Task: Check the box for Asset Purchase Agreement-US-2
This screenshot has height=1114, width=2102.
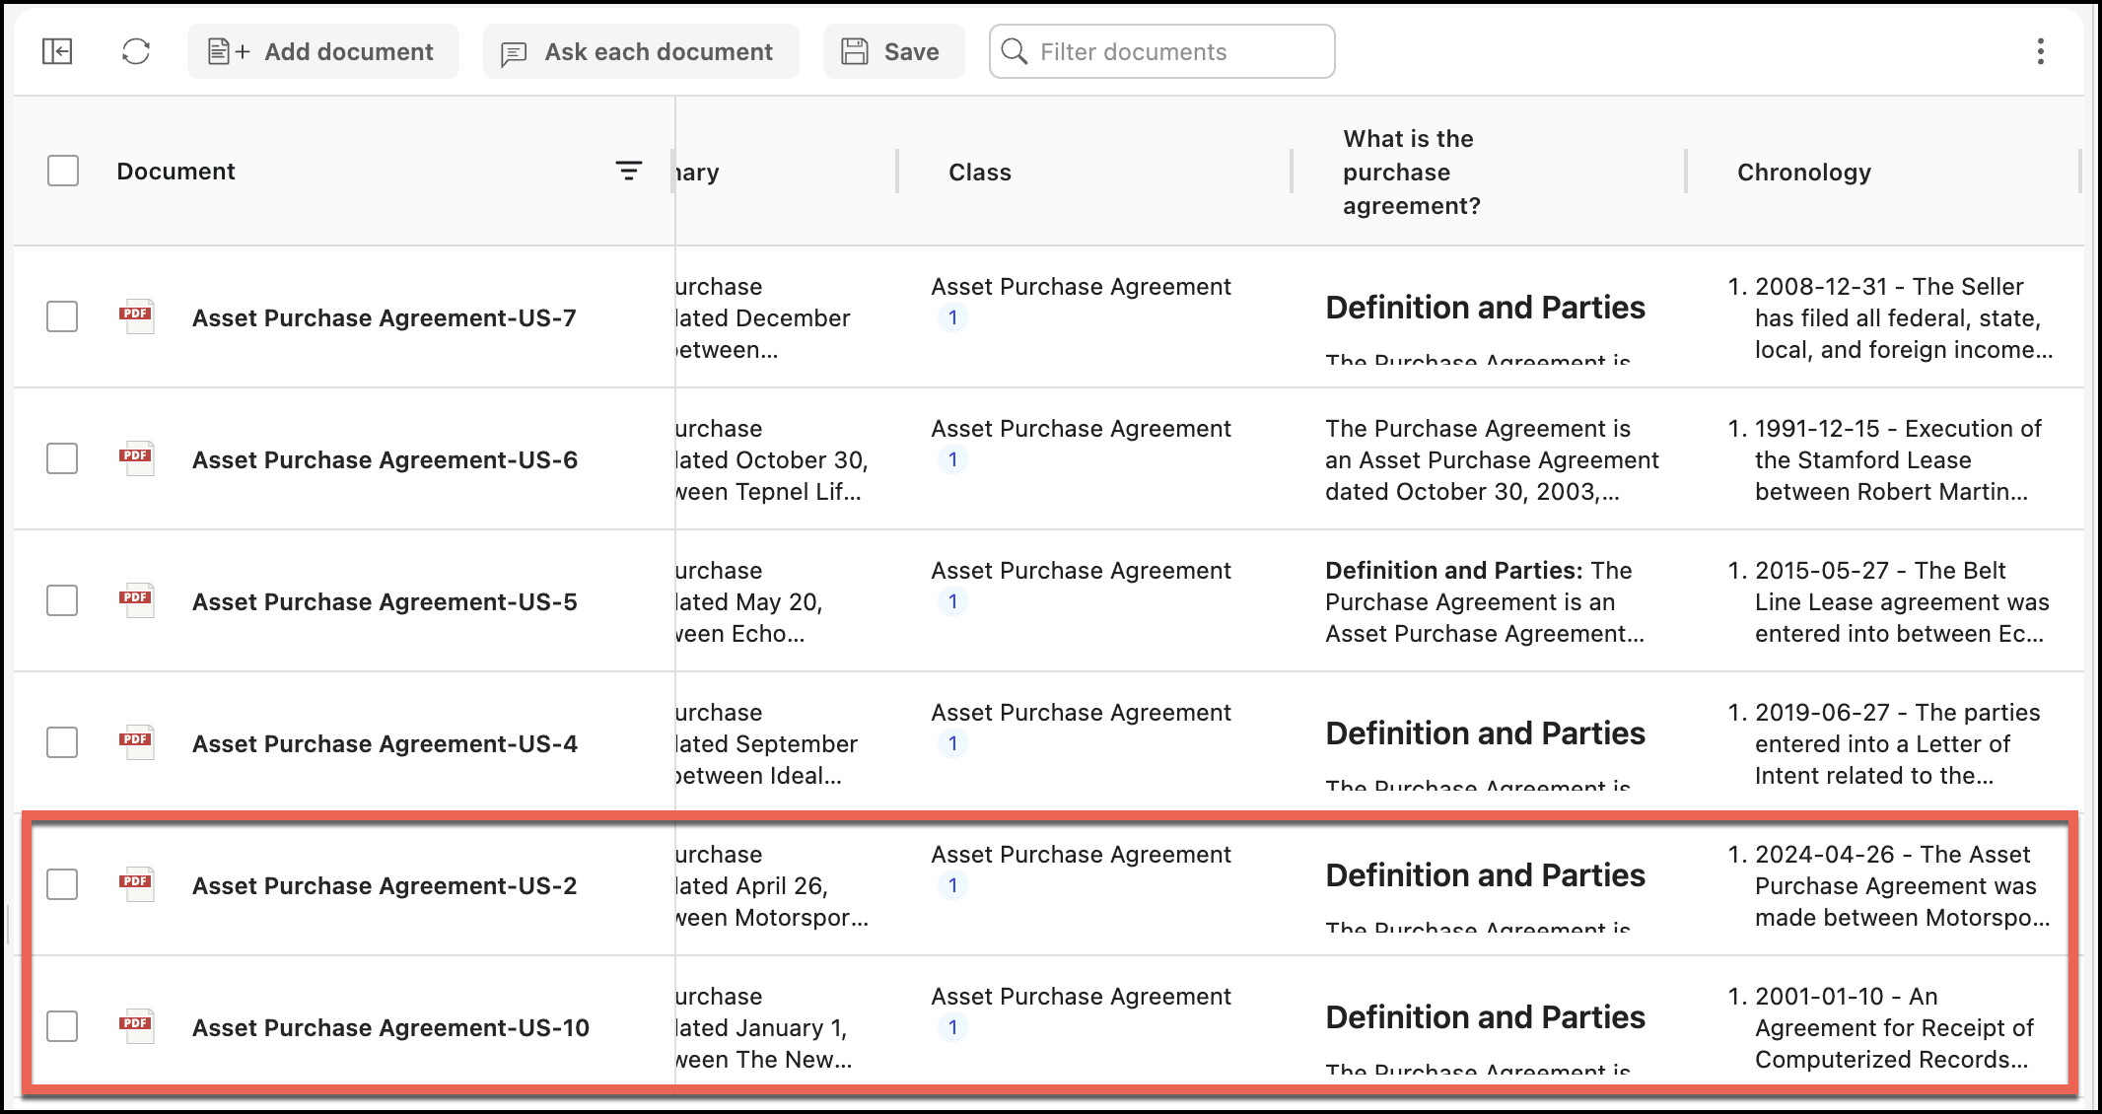Action: click(x=62, y=884)
